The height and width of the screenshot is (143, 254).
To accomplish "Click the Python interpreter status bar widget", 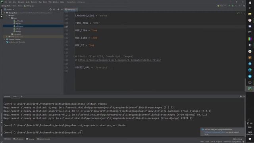I will click(233, 142).
